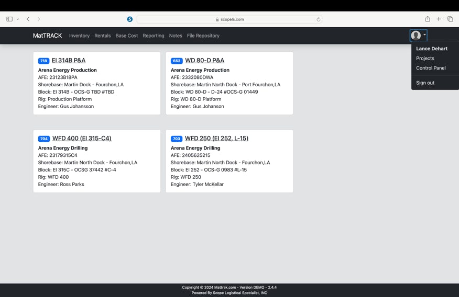Click the MatTRACK brand logo
This screenshot has height=297, width=459.
coord(47,36)
